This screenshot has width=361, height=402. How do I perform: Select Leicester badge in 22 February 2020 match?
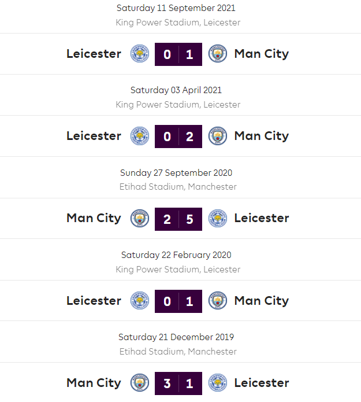[140, 301]
